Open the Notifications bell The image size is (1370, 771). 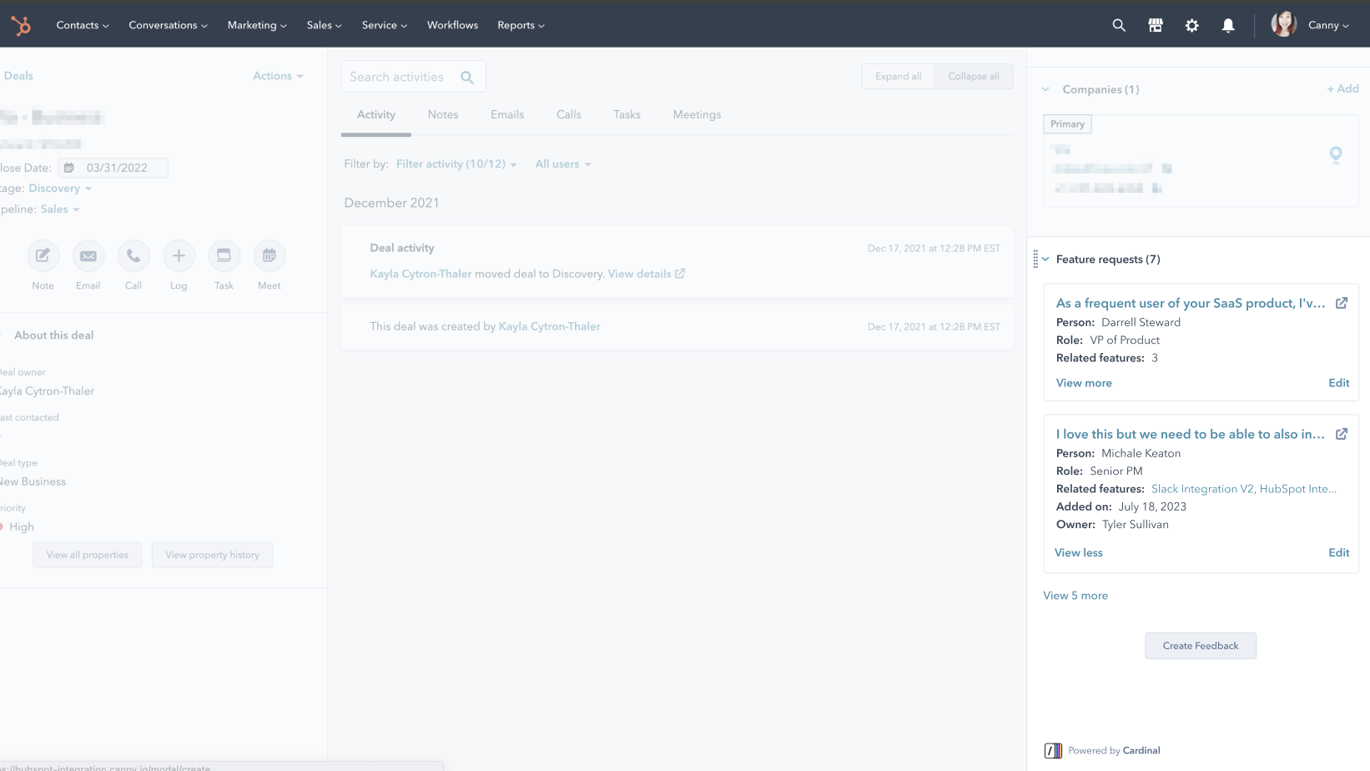point(1228,25)
